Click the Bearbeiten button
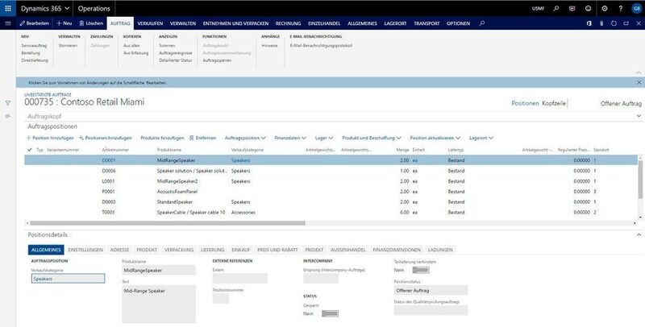The width and height of the screenshot is (645, 327). click(x=33, y=23)
